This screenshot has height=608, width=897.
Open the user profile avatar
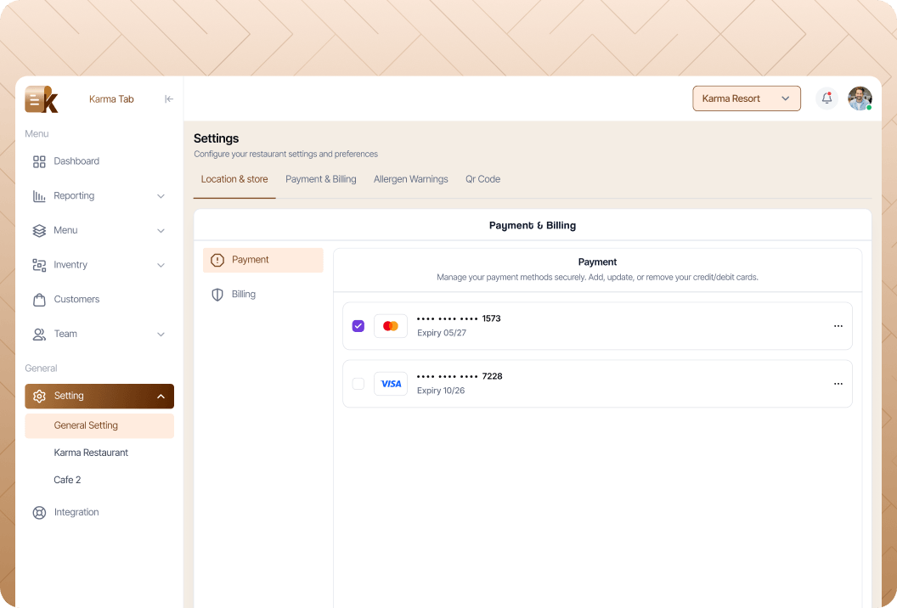860,99
